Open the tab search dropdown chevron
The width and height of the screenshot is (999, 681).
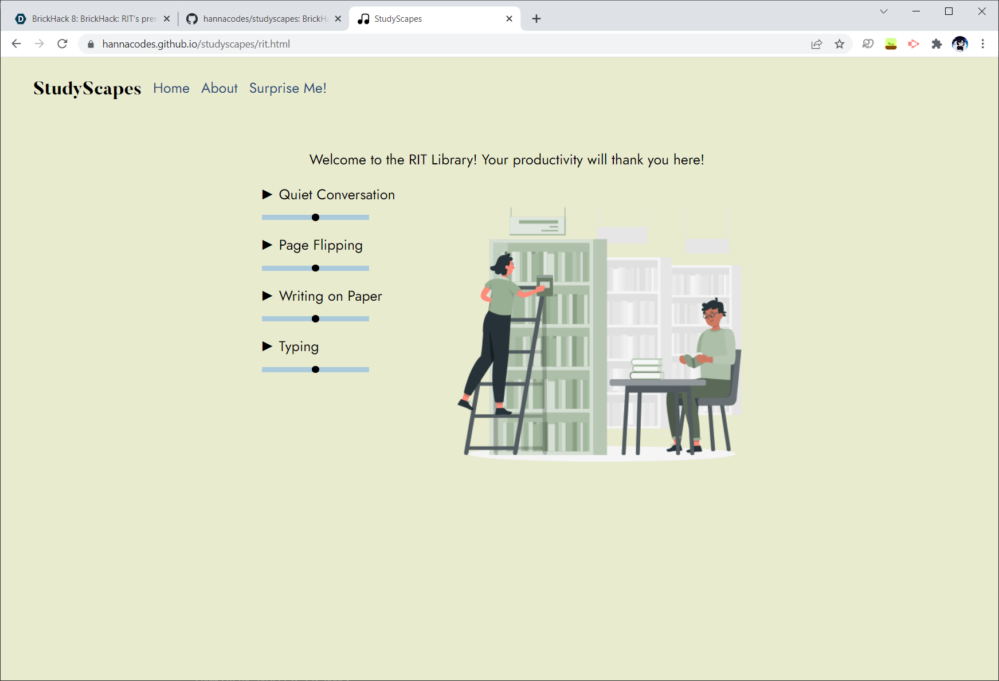(884, 11)
